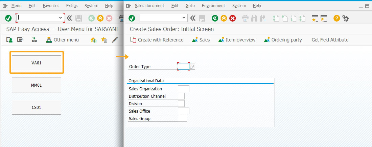Click the MM01 button
372x147 pixels.
(37, 85)
